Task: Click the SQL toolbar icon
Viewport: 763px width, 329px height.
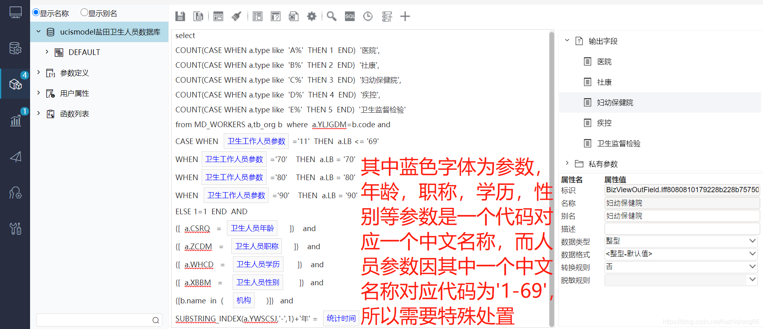Action: pos(350,16)
